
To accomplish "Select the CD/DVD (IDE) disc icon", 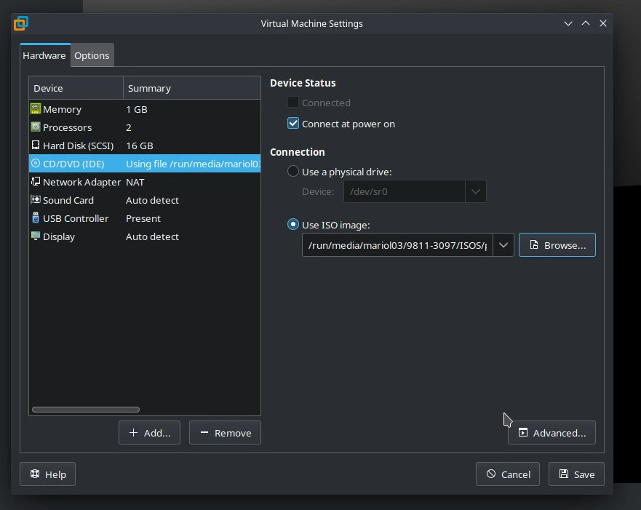I will pyautogui.click(x=36, y=164).
